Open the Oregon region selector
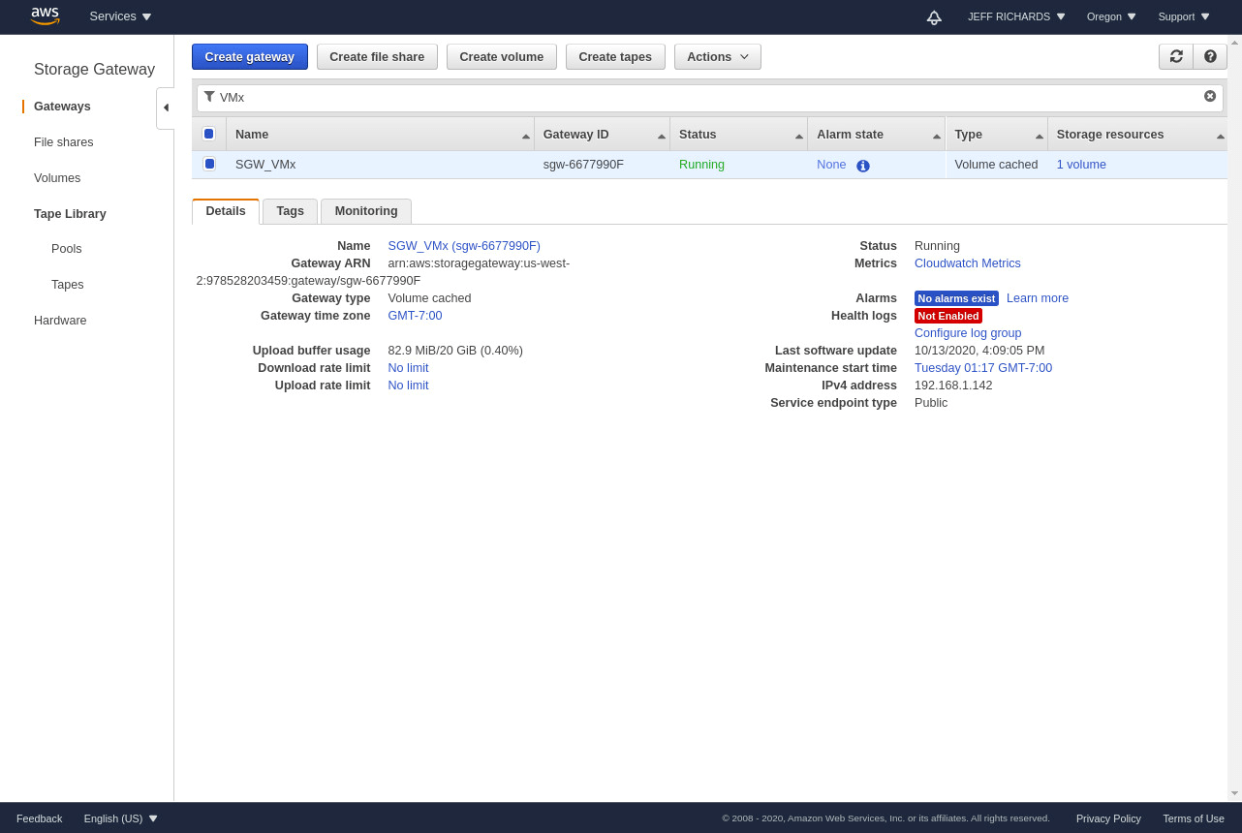 point(1110,16)
